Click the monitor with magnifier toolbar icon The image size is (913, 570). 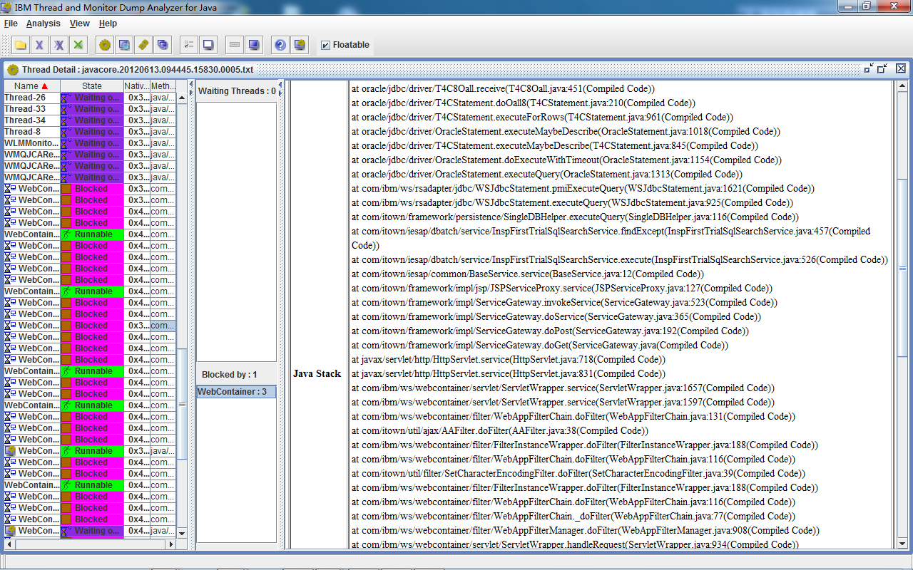pos(124,45)
